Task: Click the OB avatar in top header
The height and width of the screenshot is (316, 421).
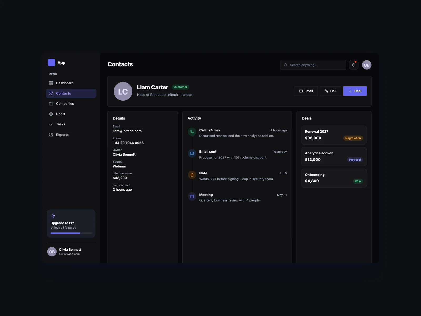Action: 367,65
